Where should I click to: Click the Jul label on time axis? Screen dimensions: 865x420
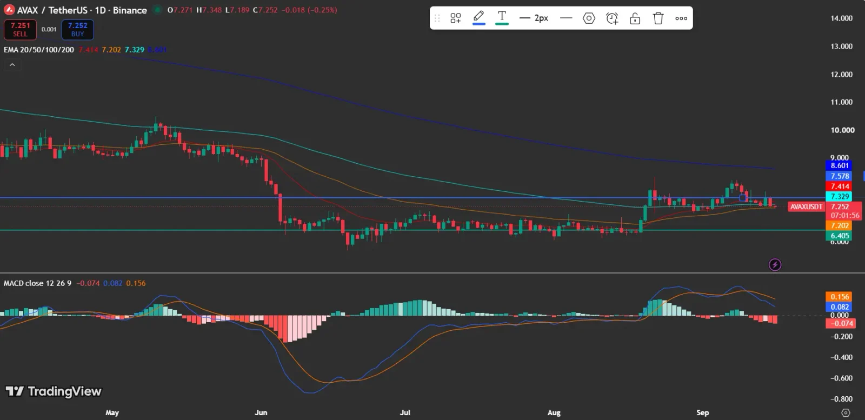(x=405, y=412)
